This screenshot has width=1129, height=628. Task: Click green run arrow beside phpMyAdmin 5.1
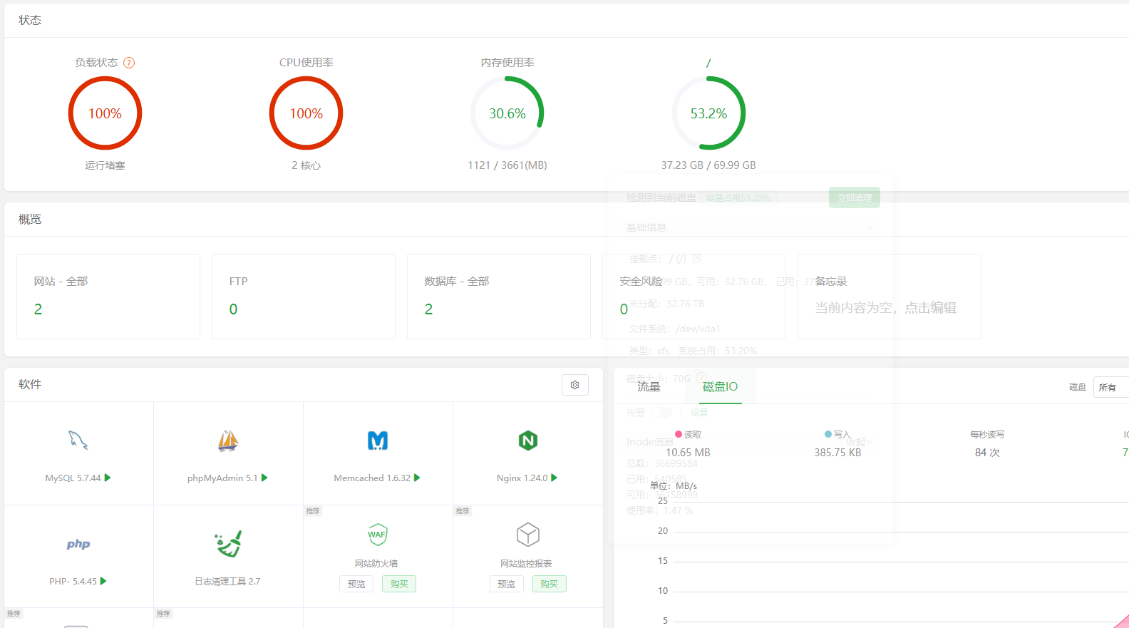tap(264, 478)
